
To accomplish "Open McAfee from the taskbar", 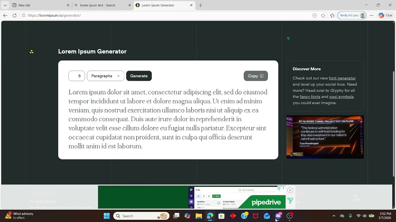I will click(x=256, y=216).
